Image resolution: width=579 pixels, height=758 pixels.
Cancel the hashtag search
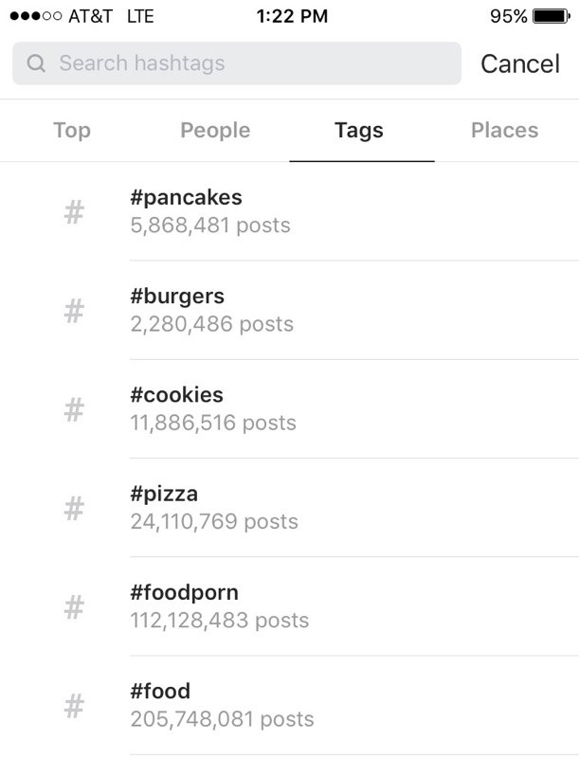(520, 63)
